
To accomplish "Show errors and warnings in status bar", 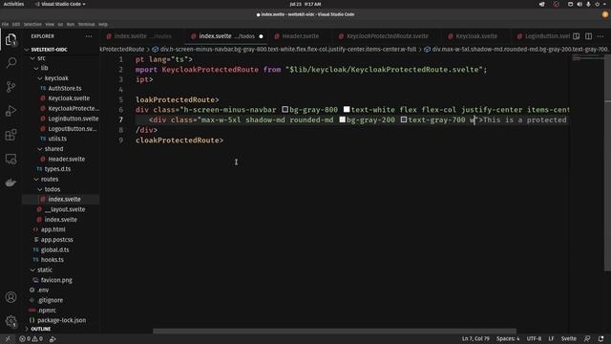I will 32,339.
